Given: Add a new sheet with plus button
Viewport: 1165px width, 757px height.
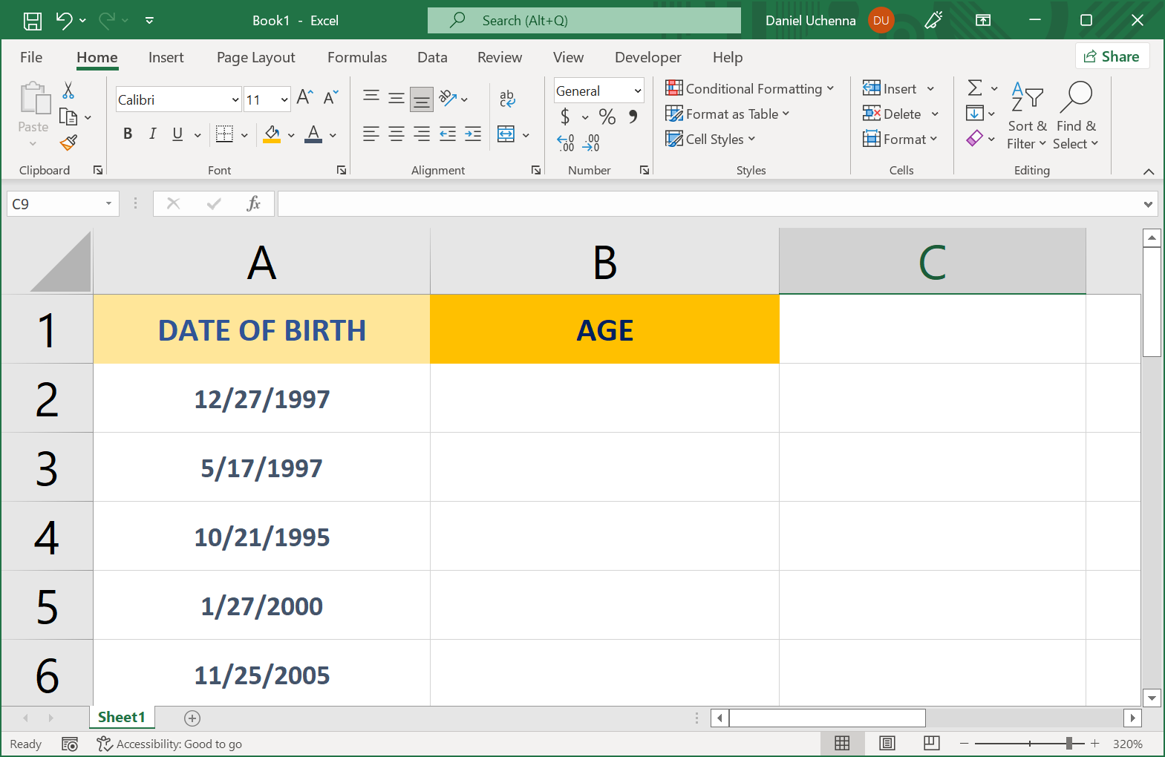Looking at the screenshot, I should pyautogui.click(x=192, y=718).
